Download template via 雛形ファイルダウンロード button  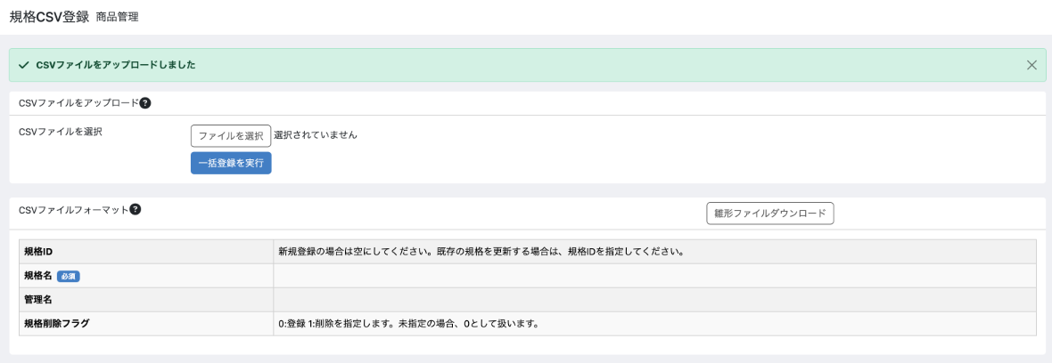(x=769, y=214)
